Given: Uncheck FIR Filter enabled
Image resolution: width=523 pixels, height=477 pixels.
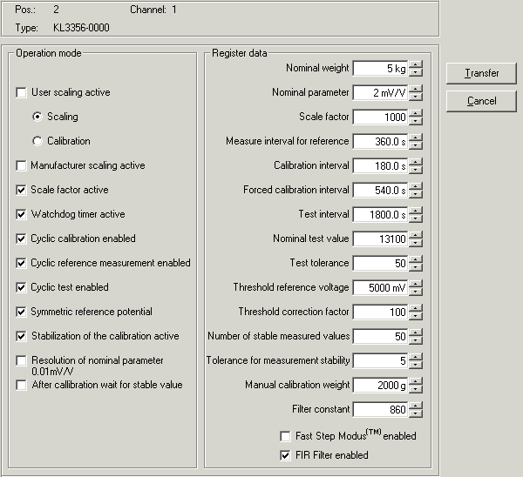Looking at the screenshot, I should 285,455.
